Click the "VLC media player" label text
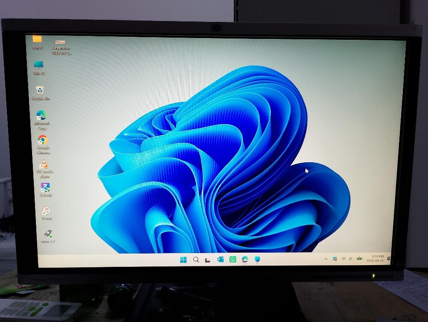This screenshot has width=428, height=322. tap(45, 174)
